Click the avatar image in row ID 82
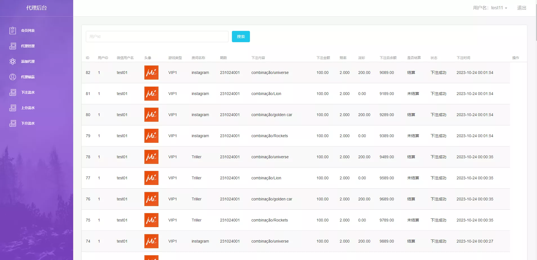 pos(151,73)
